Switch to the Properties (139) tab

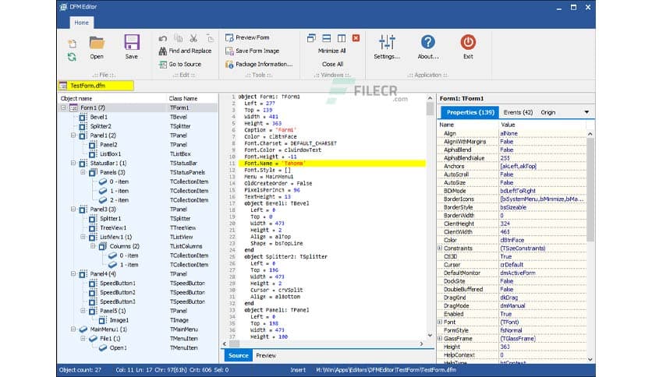(470, 112)
